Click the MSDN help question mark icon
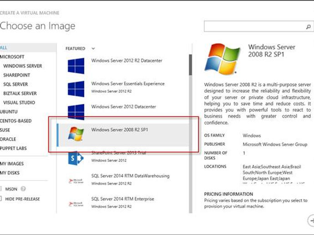 (x=23, y=189)
